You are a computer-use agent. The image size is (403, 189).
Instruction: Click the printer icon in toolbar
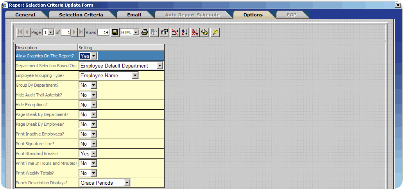[x=145, y=32]
